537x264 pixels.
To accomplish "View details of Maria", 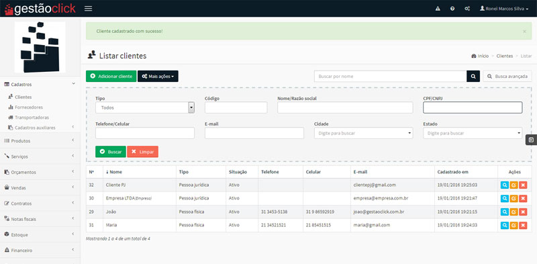I will [505, 225].
